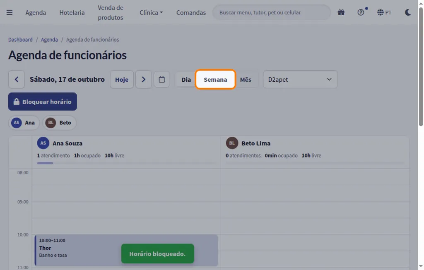Dismiss the Horário bloqueado toast
Viewport: 424px width, 270px height.
[157, 253]
